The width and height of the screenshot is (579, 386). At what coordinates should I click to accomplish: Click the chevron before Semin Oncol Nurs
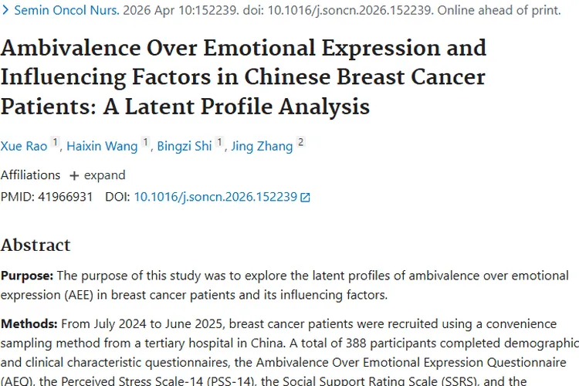point(5,12)
